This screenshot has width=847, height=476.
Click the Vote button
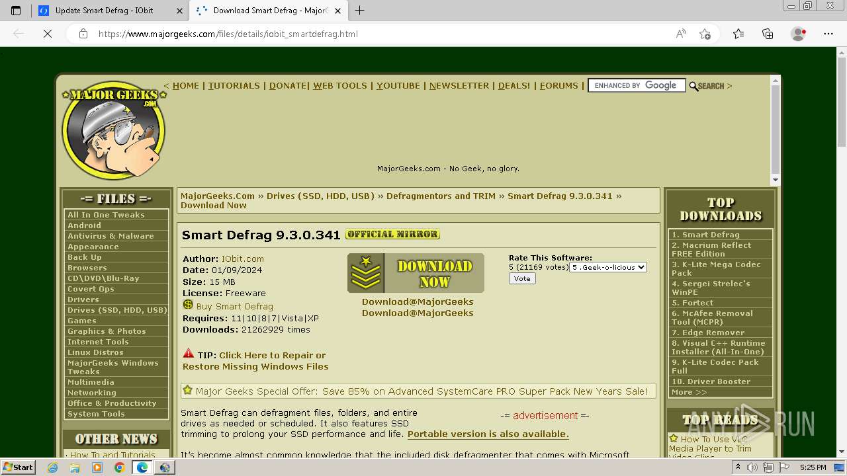pyautogui.click(x=522, y=279)
